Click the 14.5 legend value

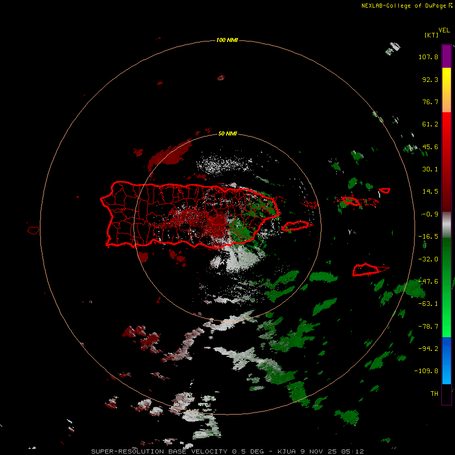(430, 192)
